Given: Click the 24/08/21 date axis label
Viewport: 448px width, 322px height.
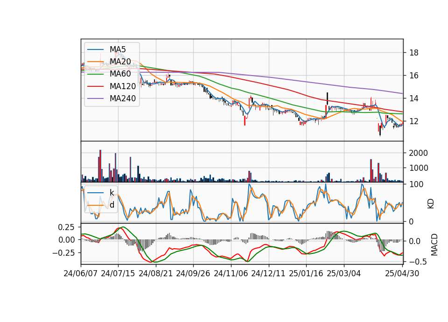Looking at the screenshot, I should (x=156, y=273).
